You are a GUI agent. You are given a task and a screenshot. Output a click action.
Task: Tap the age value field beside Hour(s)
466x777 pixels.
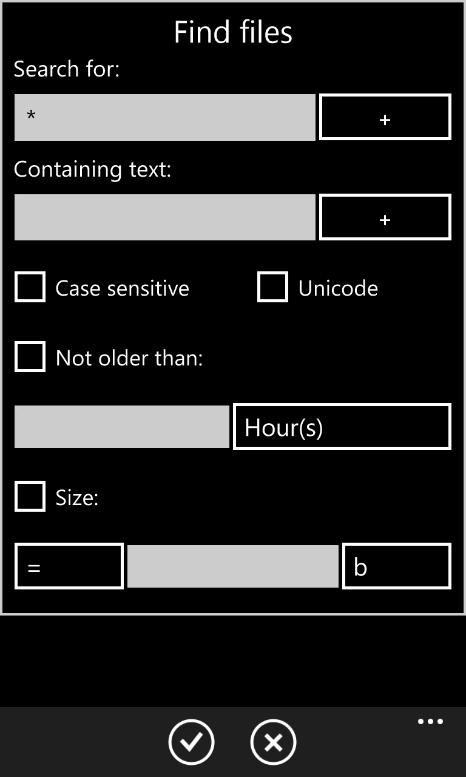pyautogui.click(x=121, y=427)
